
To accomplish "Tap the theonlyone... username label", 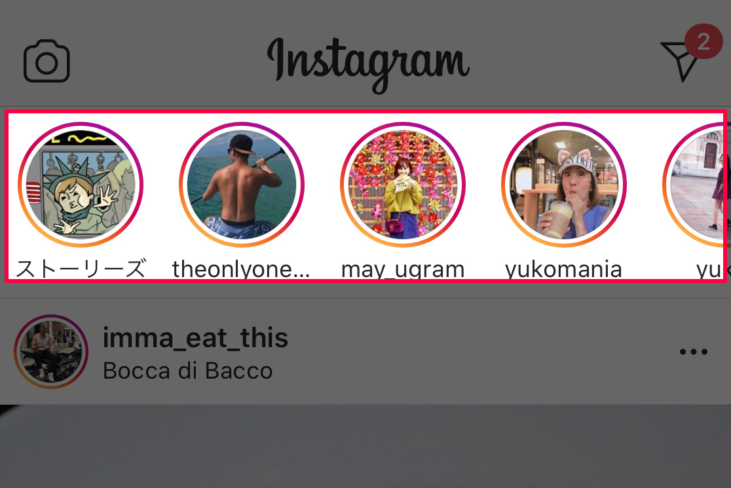I will coord(241,269).
